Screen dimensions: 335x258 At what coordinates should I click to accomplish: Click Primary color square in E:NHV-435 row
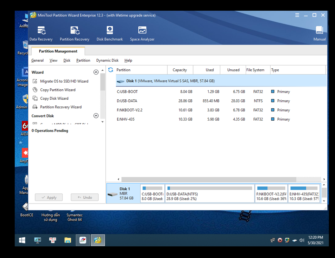[x=273, y=119]
